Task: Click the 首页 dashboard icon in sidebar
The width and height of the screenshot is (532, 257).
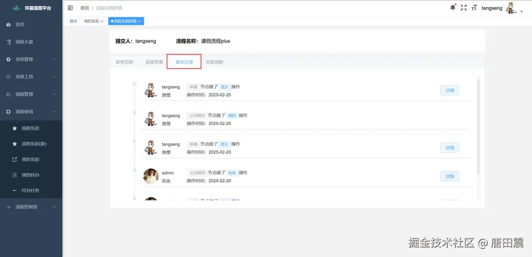Action: point(8,25)
